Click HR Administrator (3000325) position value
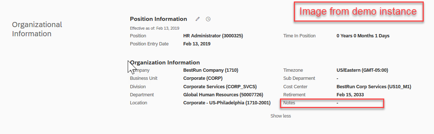 coord(213,36)
